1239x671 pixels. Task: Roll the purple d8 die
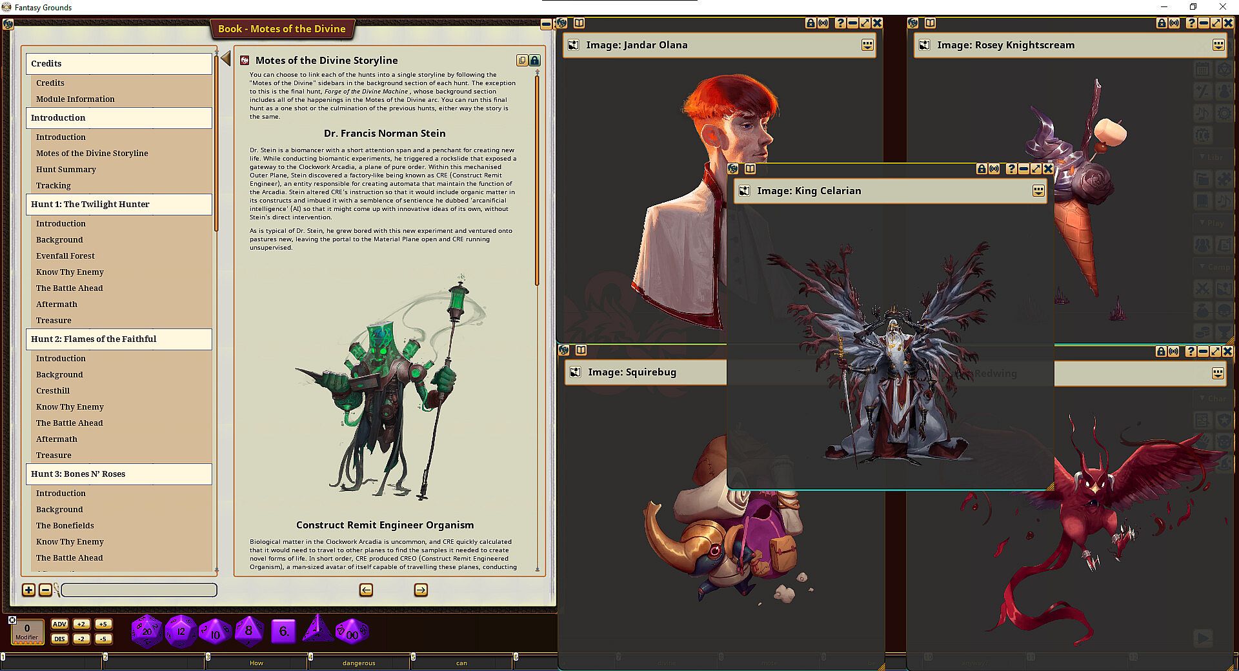(x=249, y=631)
